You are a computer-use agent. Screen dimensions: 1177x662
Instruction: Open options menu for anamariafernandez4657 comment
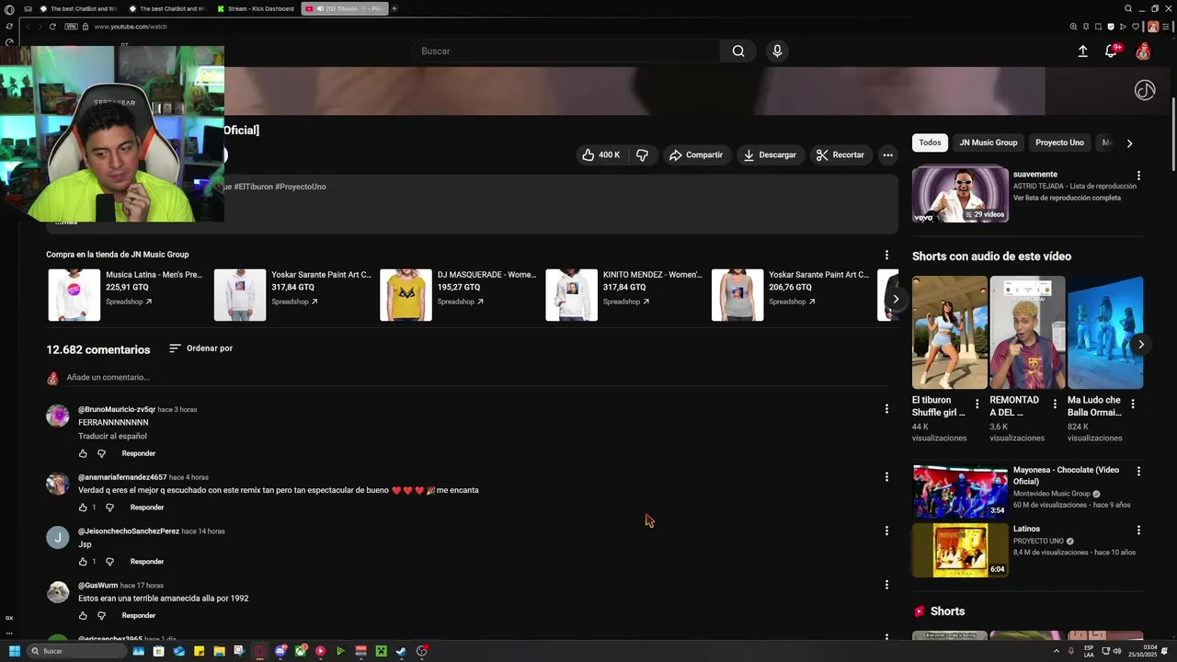pos(886,477)
